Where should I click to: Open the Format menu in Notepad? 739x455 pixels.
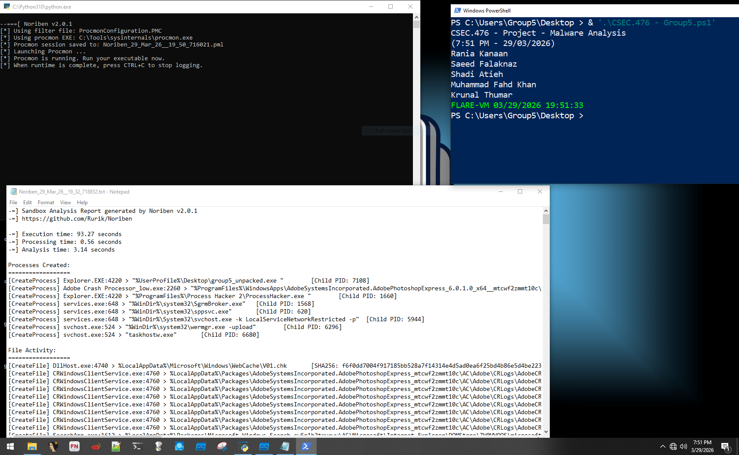pyautogui.click(x=46, y=202)
